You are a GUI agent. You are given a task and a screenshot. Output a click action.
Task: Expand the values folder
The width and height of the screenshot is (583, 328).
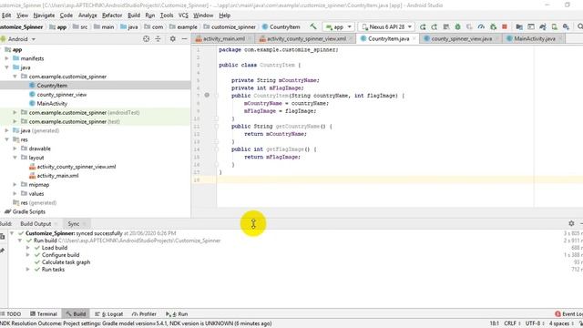point(15,193)
